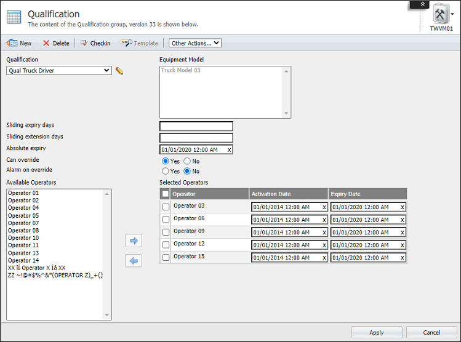Check the Operator 06 row checkbox

click(x=166, y=219)
